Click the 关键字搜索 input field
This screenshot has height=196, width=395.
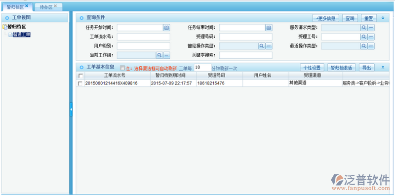pos(245,55)
